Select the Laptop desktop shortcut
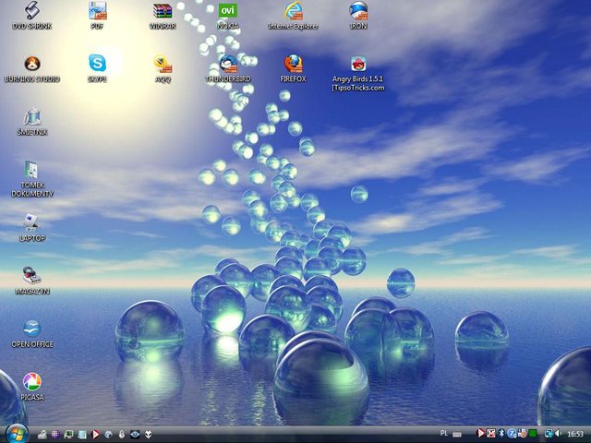Image resolution: width=591 pixels, height=443 pixels. point(32,222)
